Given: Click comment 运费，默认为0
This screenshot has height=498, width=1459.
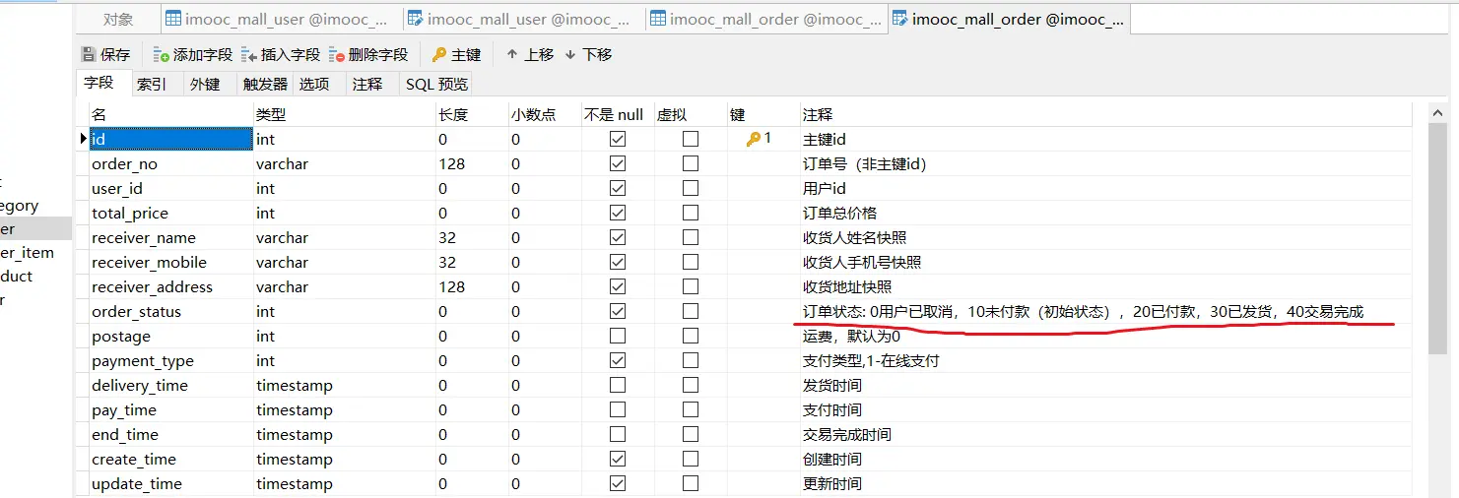Looking at the screenshot, I should (851, 337).
